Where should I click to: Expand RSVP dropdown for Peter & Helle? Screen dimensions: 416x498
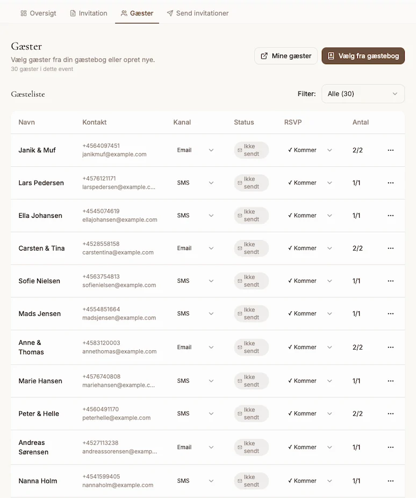310,414
